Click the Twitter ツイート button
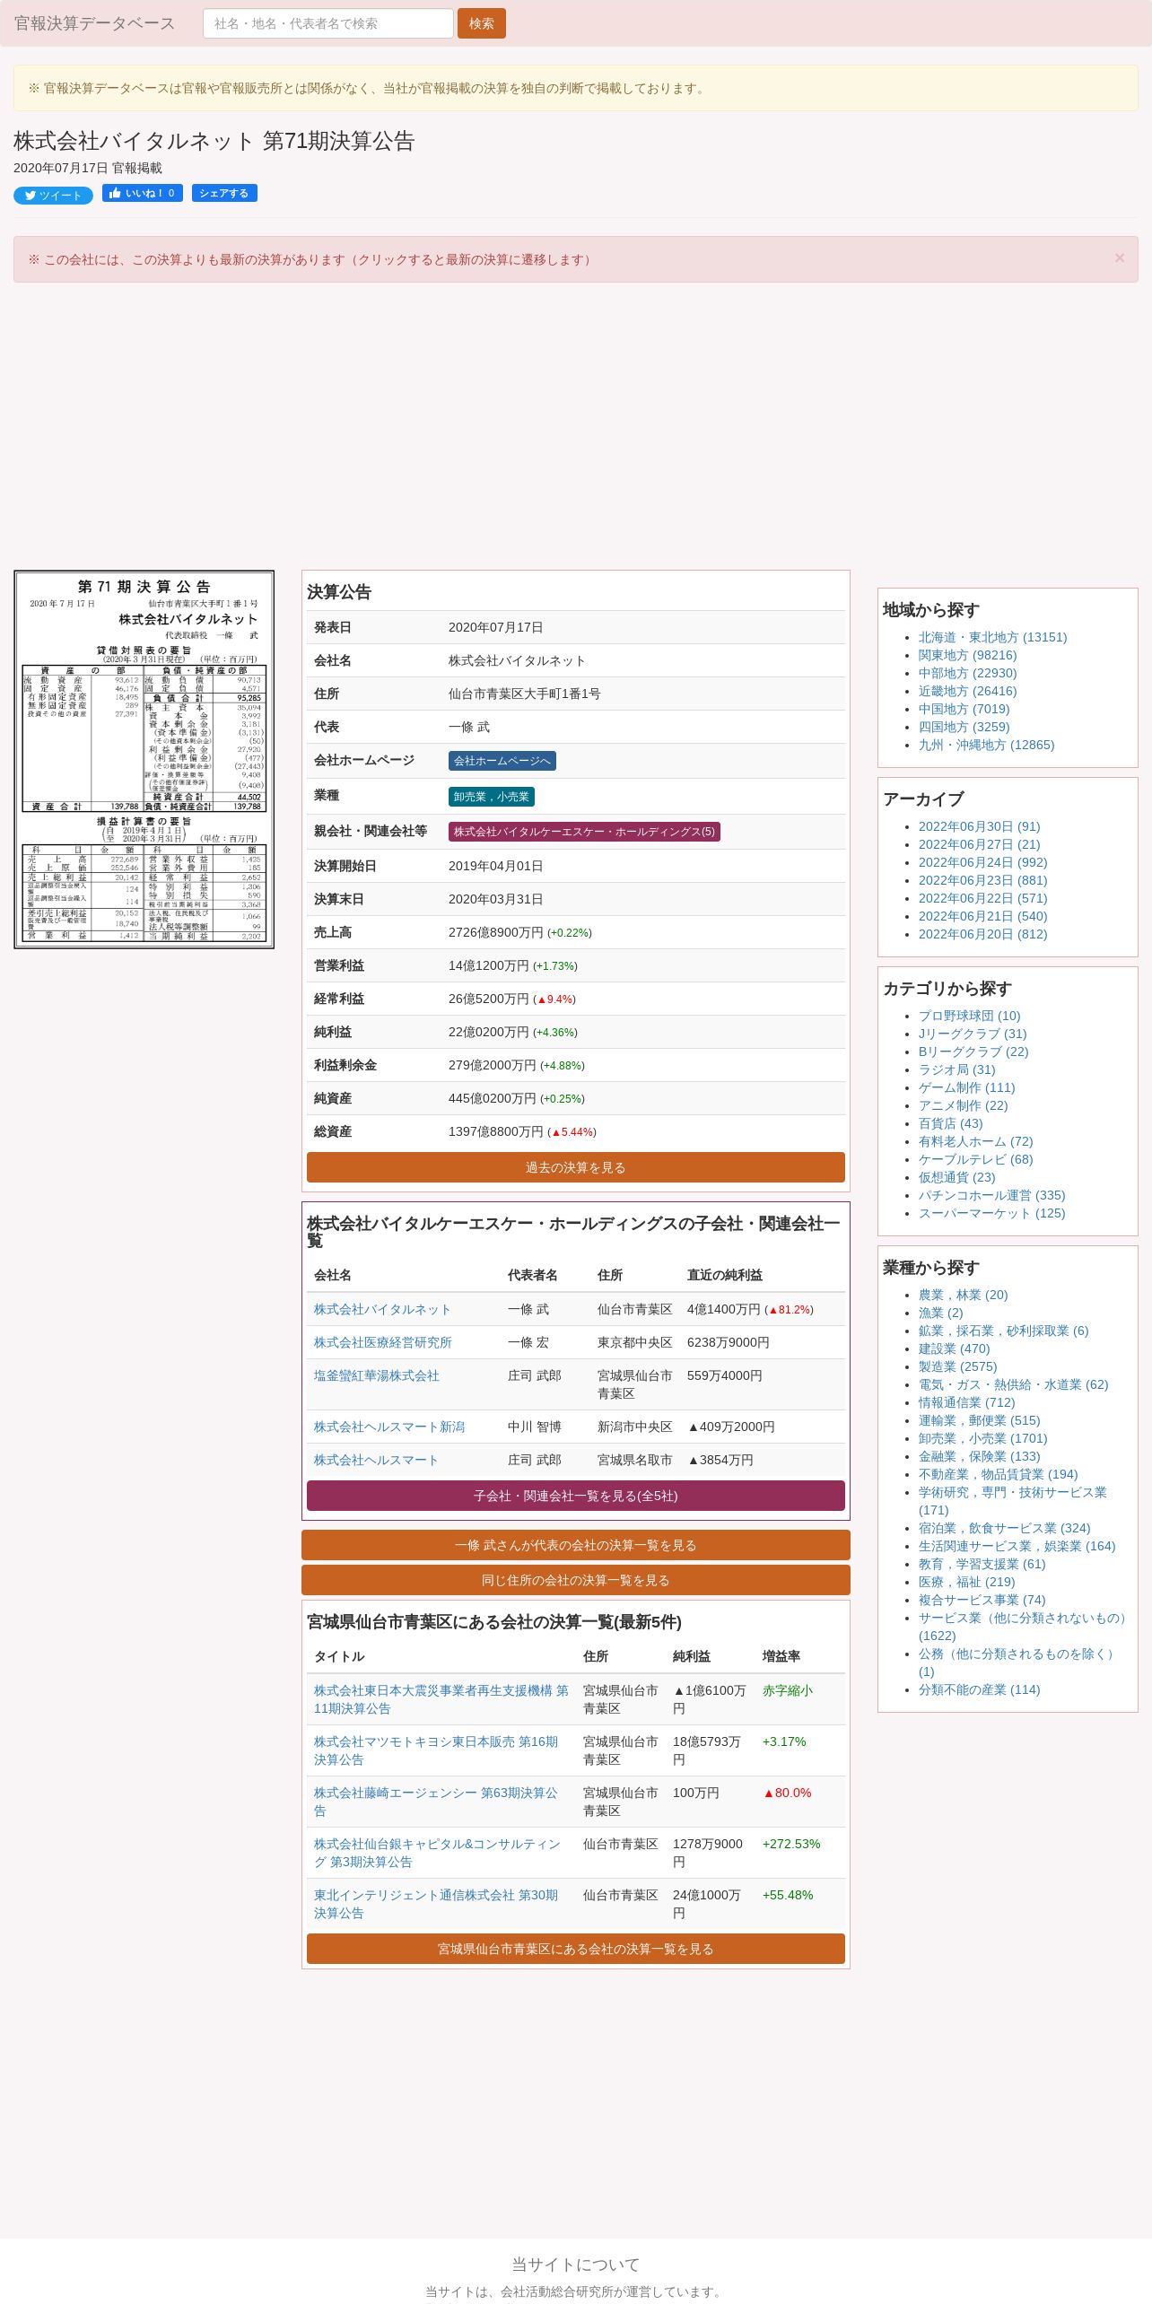The height and width of the screenshot is (2304, 1152). [53, 196]
